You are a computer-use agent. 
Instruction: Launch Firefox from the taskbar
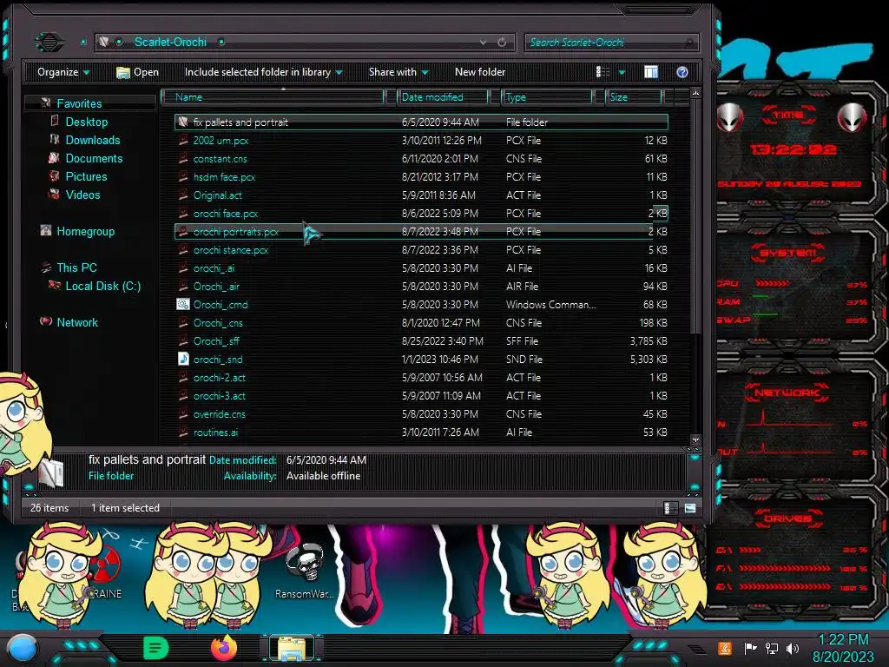point(223,648)
